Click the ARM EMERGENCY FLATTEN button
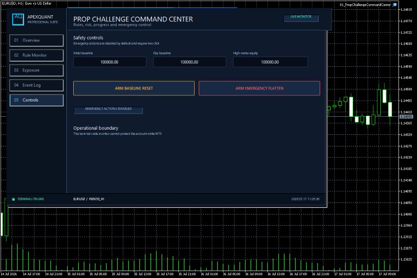417x278 pixels. coord(259,88)
